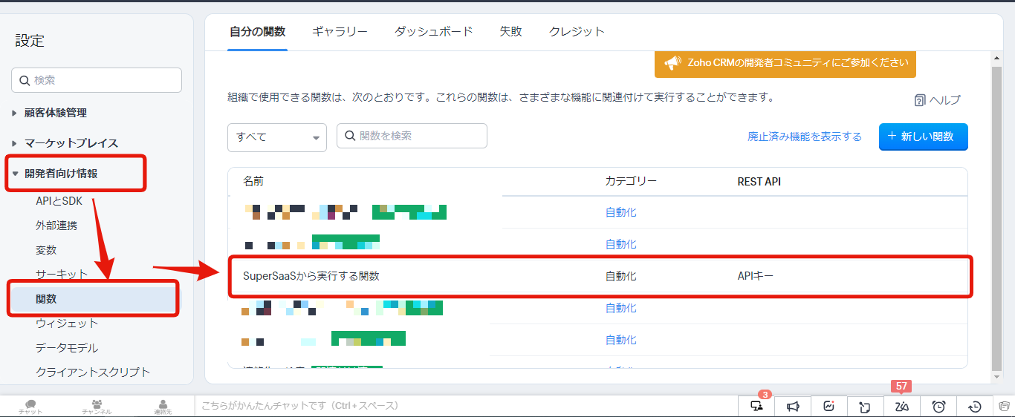Screen dimensions: 1015x417
Task: Select 関数 in the settings sidebar
Action: point(93,299)
